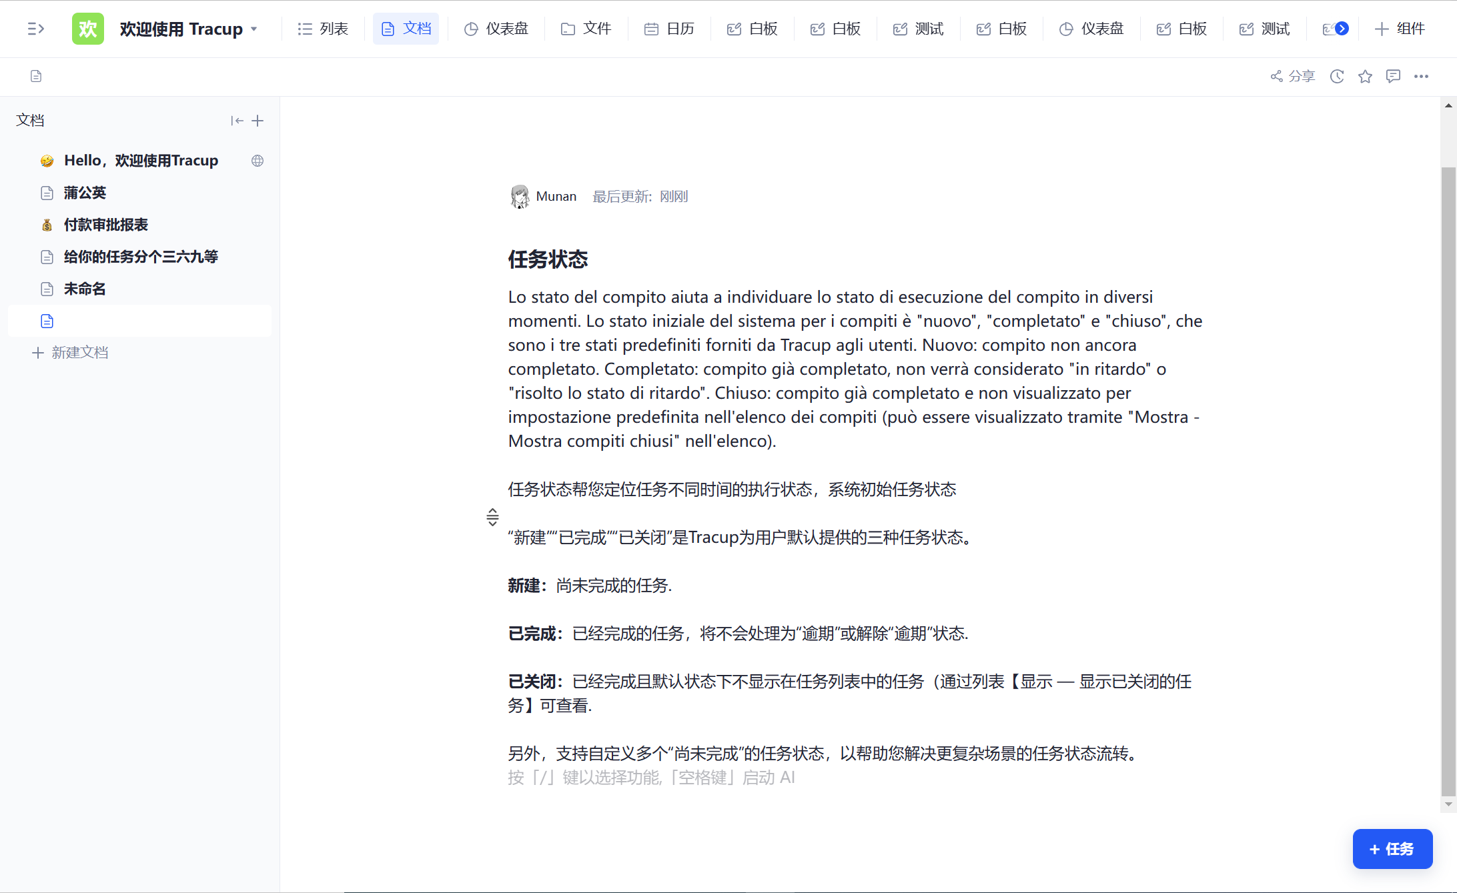Click the history clock icon

pos(1336,76)
